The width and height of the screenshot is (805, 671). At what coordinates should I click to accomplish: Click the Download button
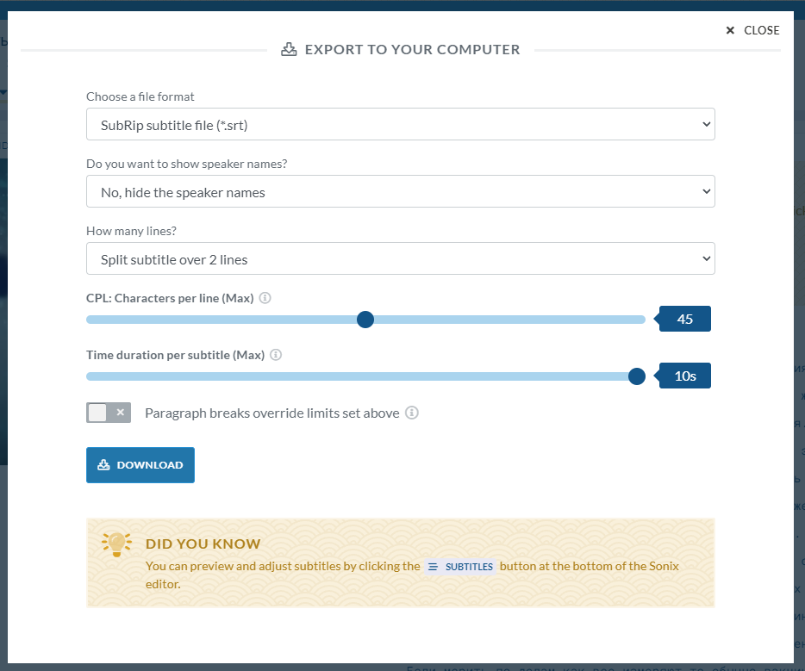[x=140, y=465]
